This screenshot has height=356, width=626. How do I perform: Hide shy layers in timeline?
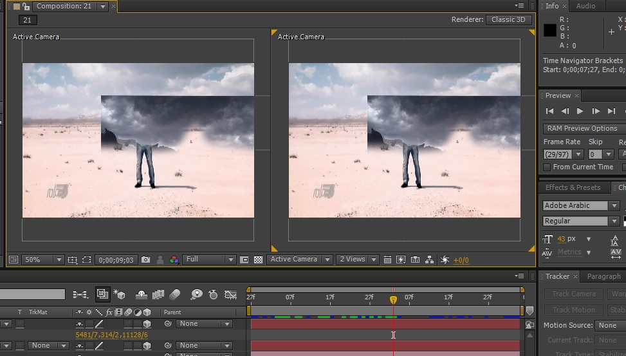pyautogui.click(x=142, y=294)
